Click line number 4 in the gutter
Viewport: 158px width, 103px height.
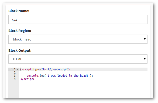coord(15,79)
